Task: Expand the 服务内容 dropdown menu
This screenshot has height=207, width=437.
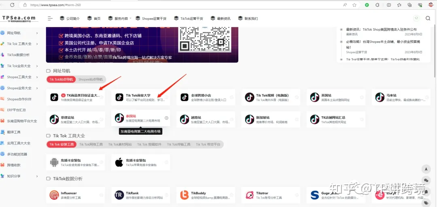Action: [119, 19]
